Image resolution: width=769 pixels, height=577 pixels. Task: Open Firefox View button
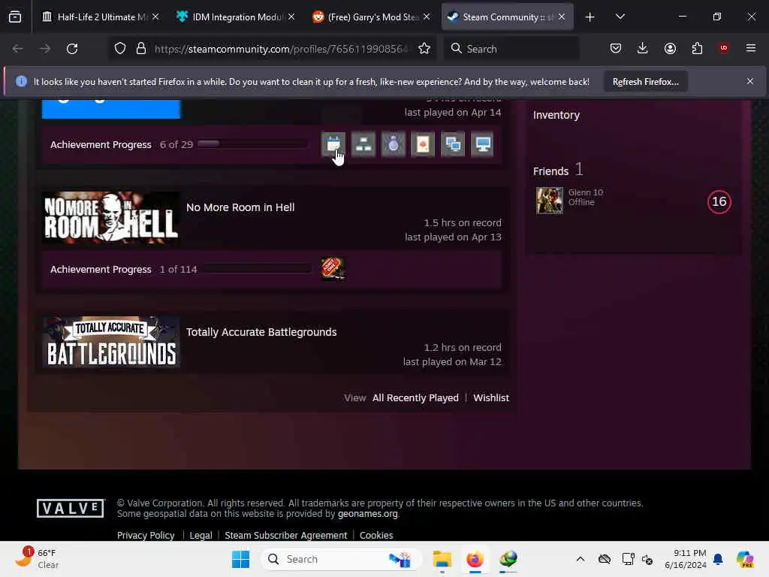[x=15, y=17]
